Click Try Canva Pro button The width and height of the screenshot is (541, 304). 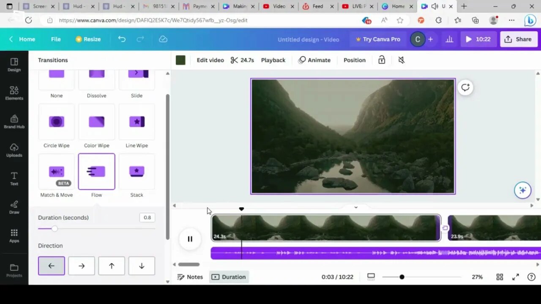[378, 39]
